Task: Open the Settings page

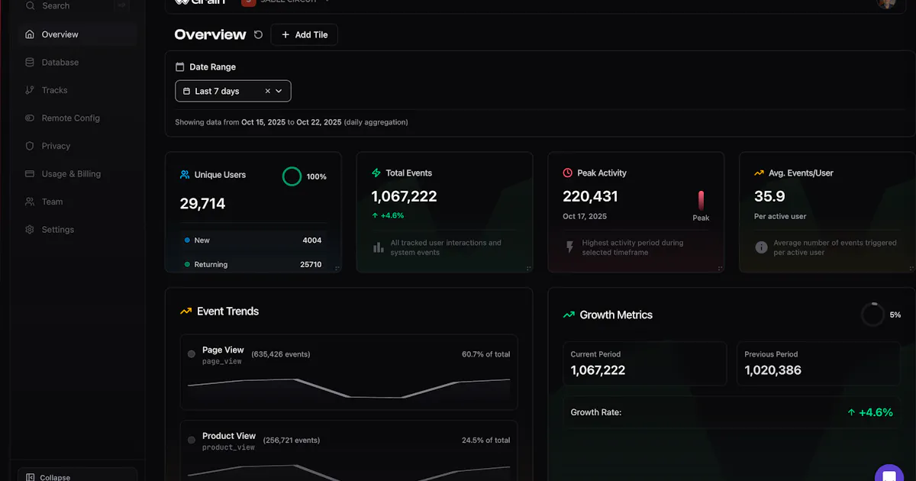Action: pos(77,230)
